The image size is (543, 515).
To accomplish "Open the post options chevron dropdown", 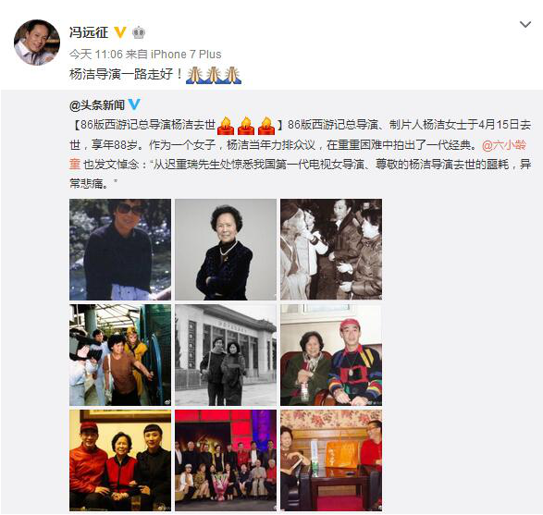I will 525,25.
